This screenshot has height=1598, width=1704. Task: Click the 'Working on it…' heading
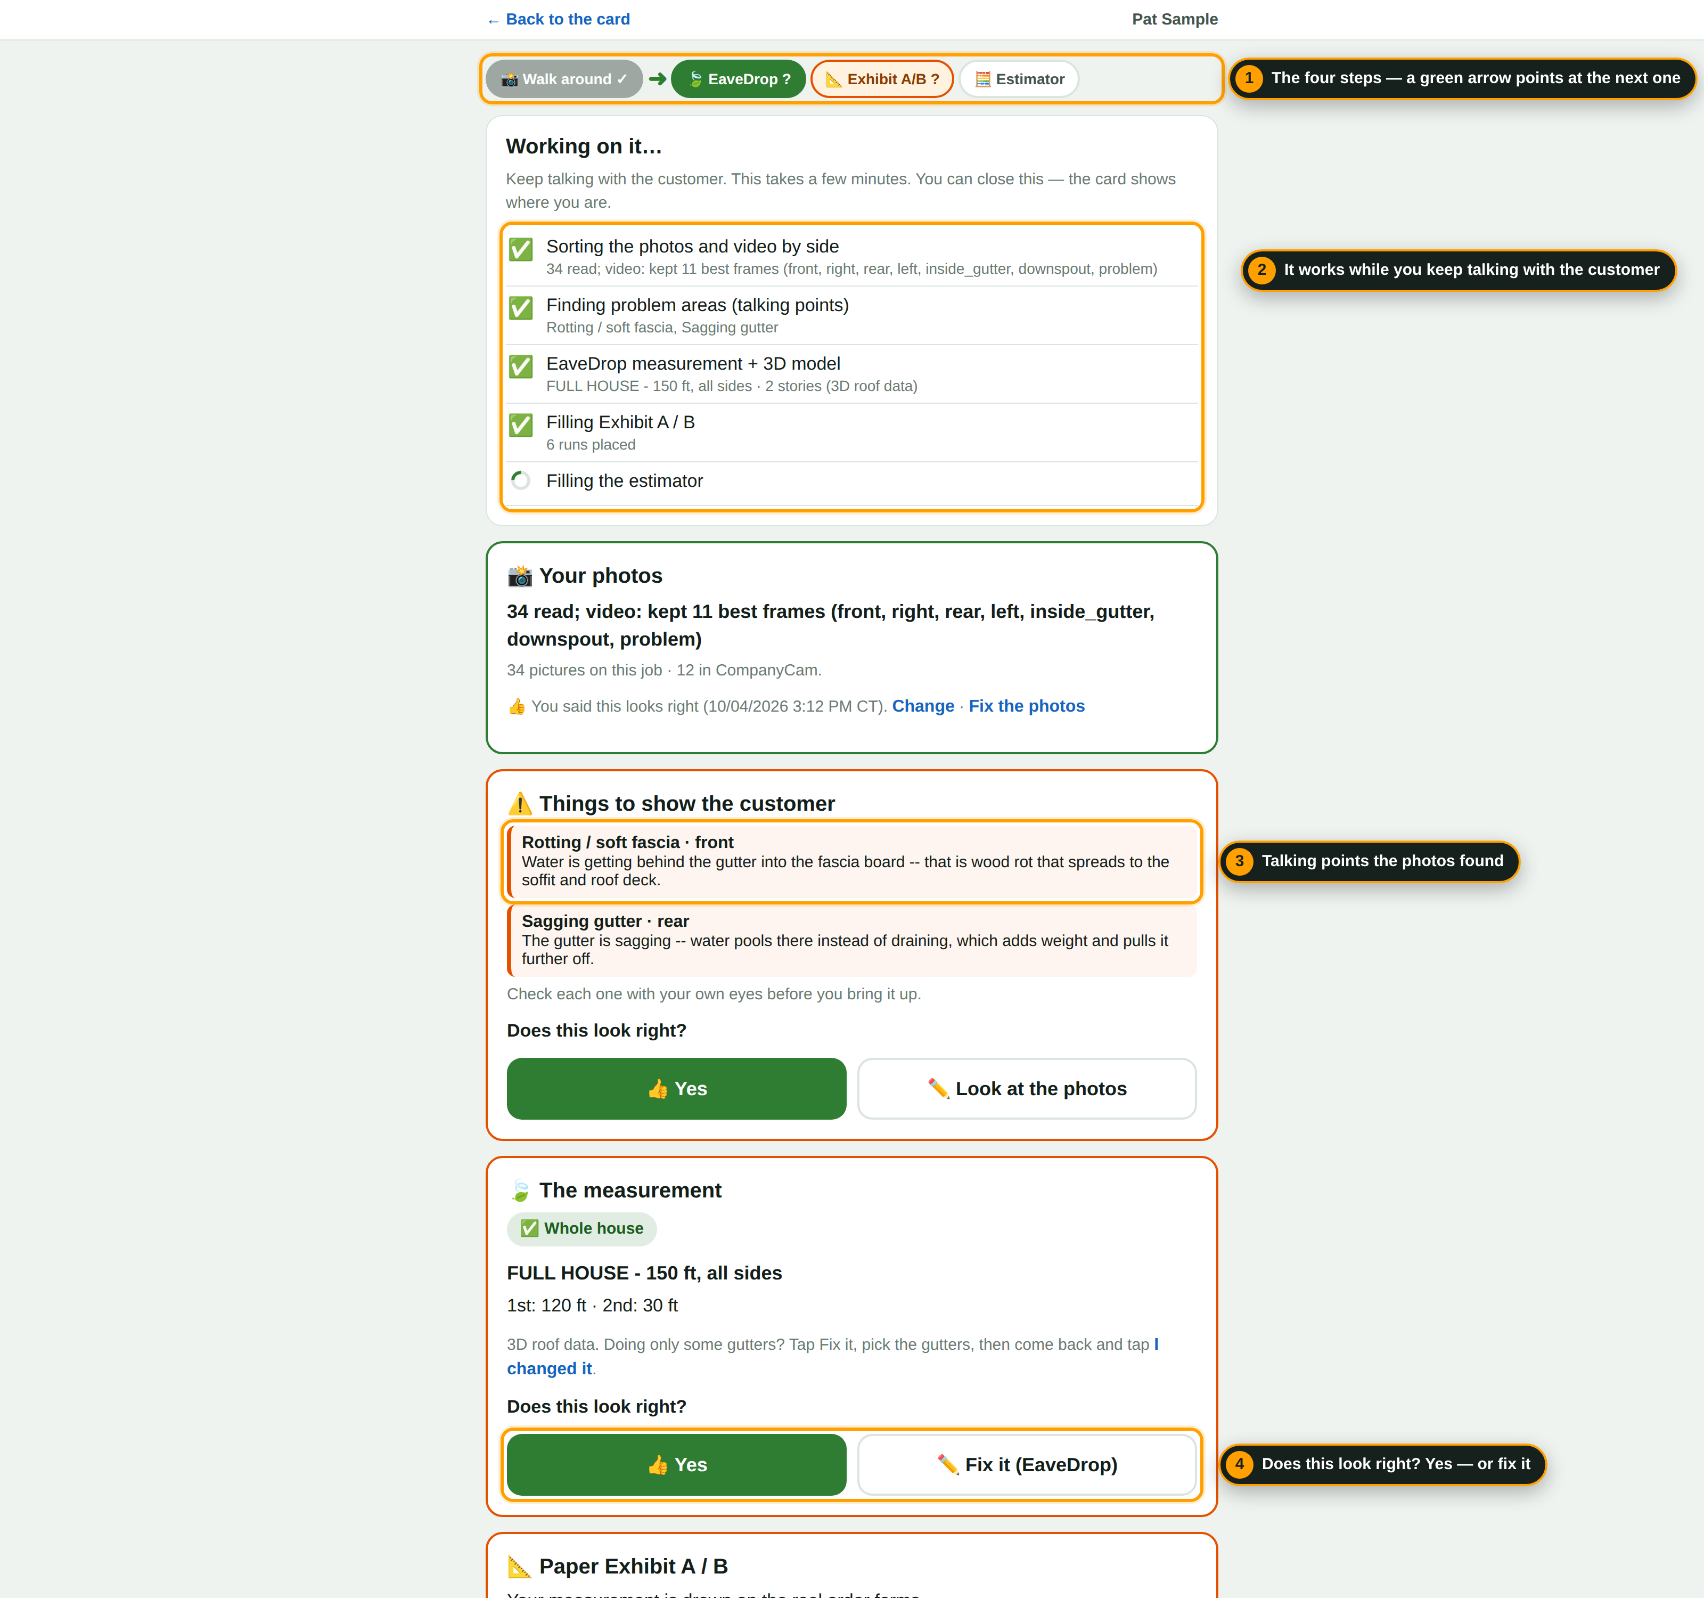[x=584, y=146]
